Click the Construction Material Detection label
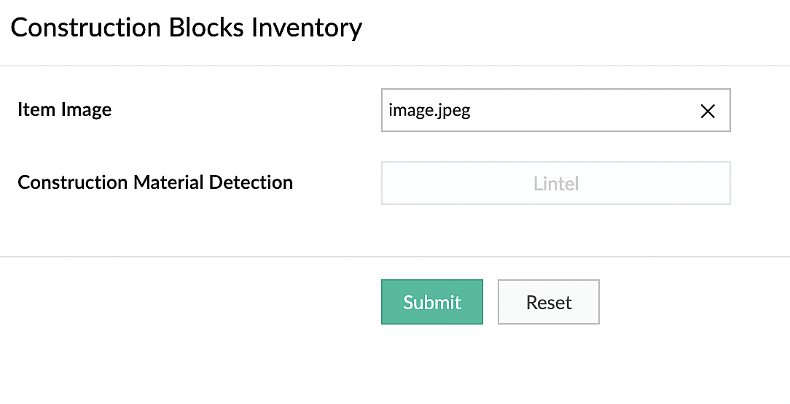 (155, 182)
